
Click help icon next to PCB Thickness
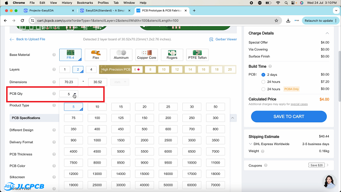pos(54,154)
